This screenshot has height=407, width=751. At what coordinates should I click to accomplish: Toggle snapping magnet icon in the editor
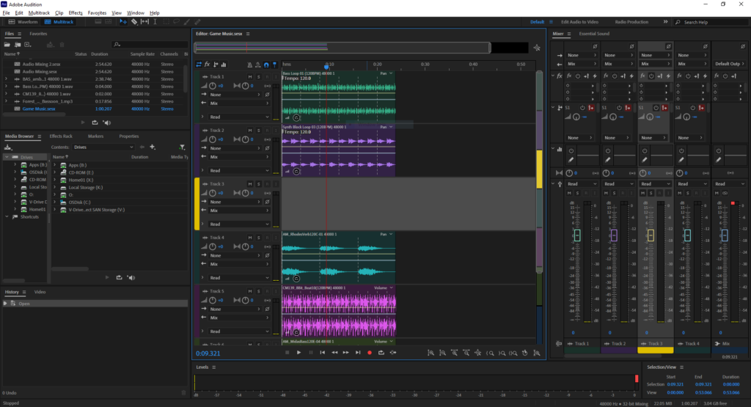[265, 65]
